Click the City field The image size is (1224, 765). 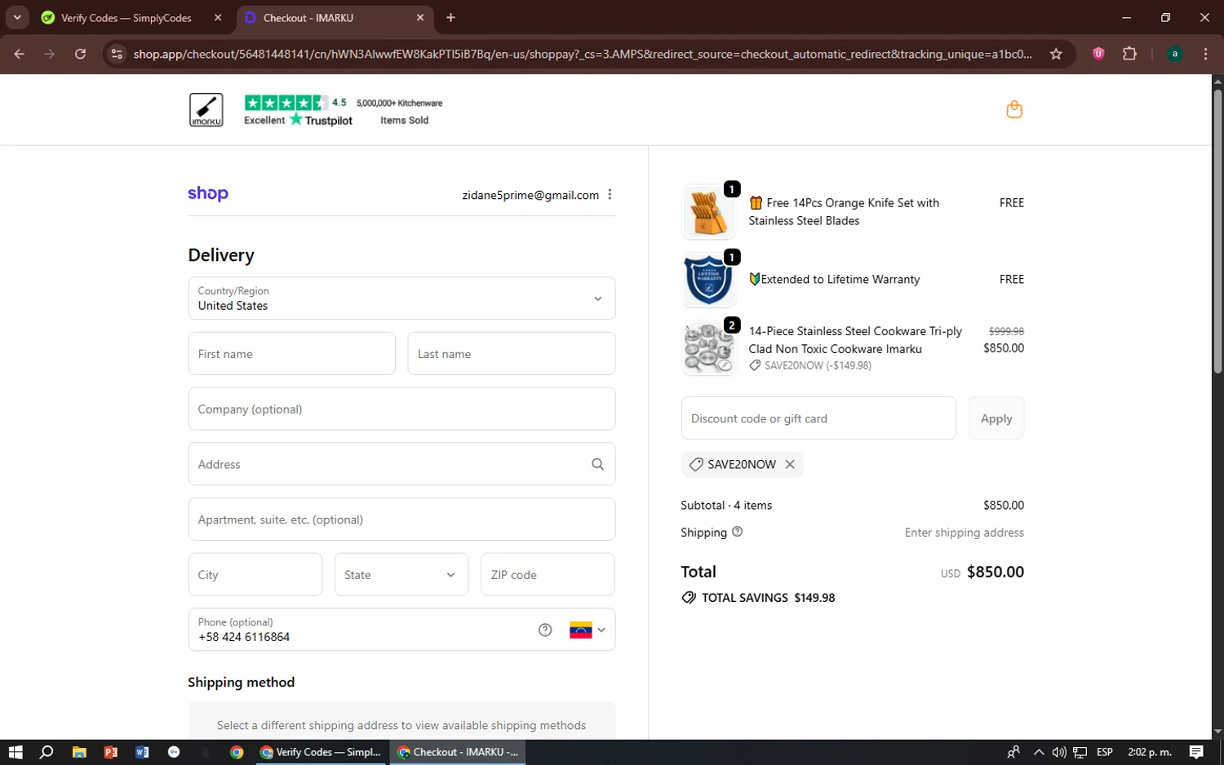coord(255,574)
